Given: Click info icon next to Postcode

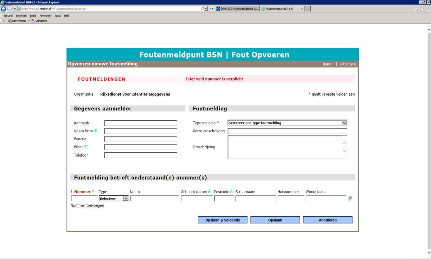Looking at the screenshot, I should [232, 191].
